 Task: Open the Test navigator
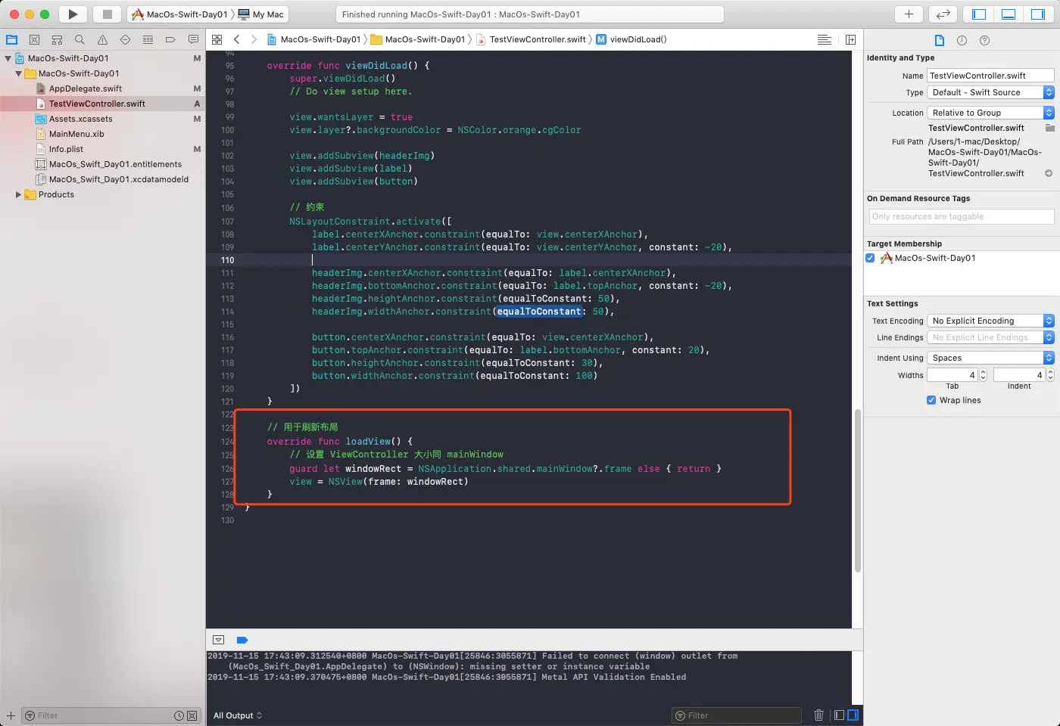point(125,39)
